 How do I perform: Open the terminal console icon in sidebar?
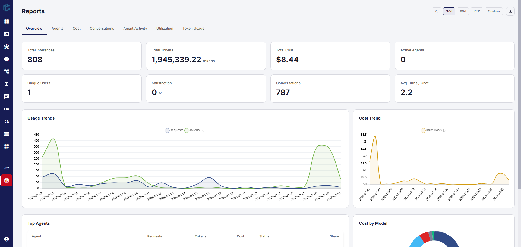coord(7,34)
